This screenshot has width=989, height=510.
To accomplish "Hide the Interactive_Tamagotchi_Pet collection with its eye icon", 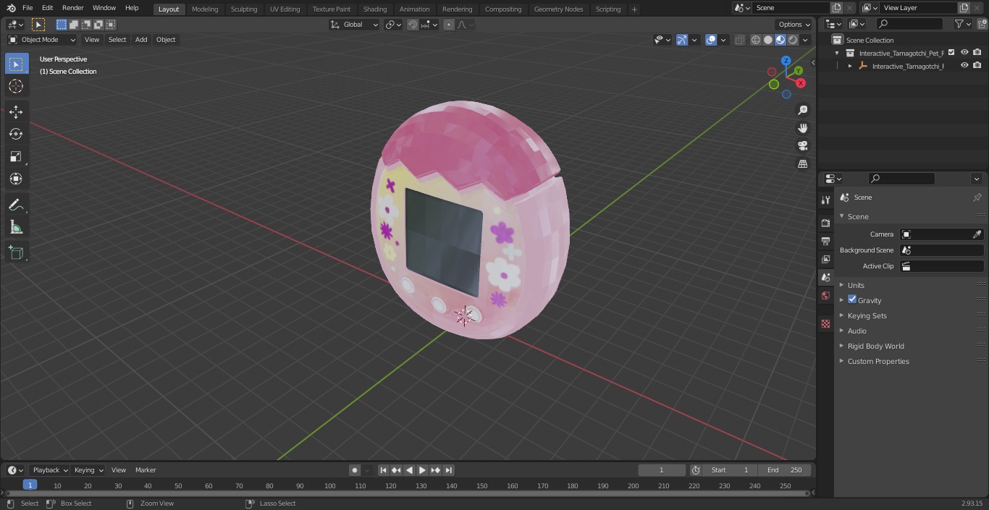I will (x=964, y=52).
